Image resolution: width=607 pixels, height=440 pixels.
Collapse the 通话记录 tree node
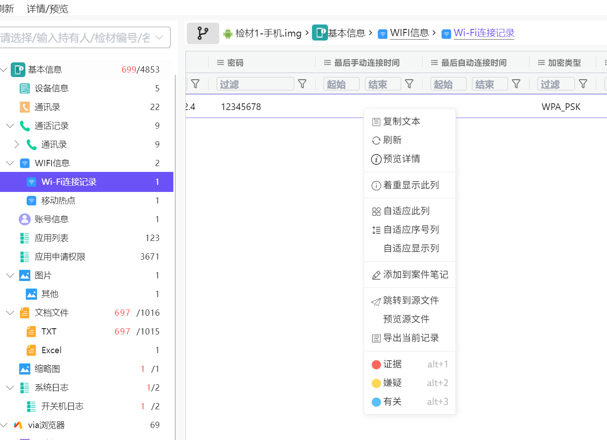(10, 126)
